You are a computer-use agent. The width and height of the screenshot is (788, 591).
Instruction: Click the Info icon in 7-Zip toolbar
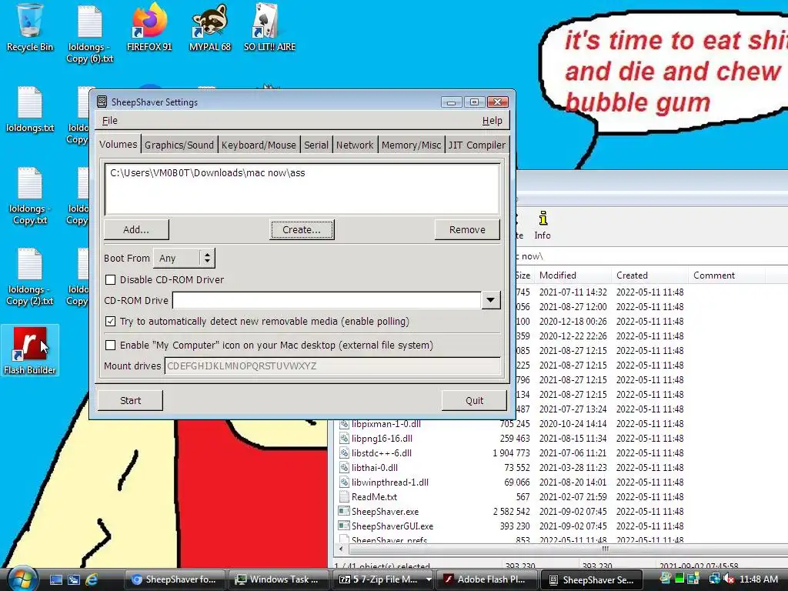pyautogui.click(x=543, y=225)
